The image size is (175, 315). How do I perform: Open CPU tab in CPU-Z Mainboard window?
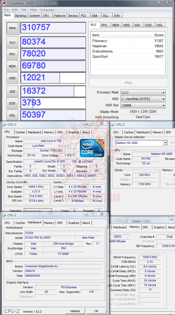click(7, 223)
